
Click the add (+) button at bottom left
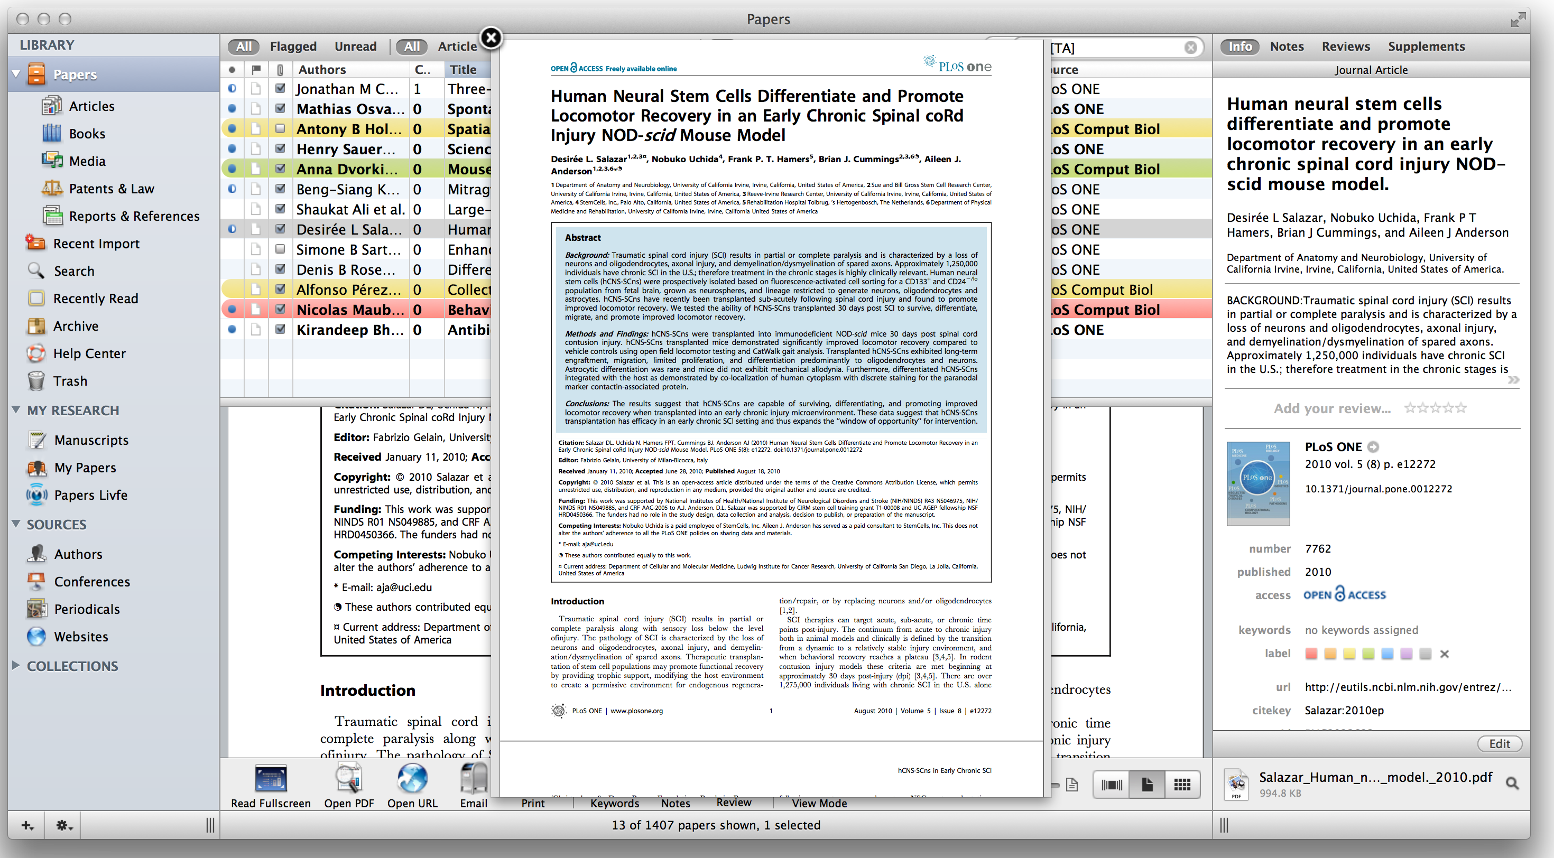[x=27, y=825]
